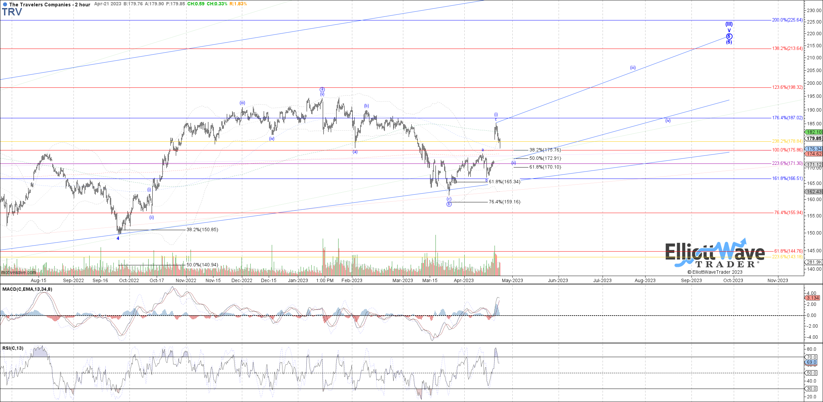Click the 69.0 RSI value tag
This screenshot has width=823, height=402.
point(811,362)
